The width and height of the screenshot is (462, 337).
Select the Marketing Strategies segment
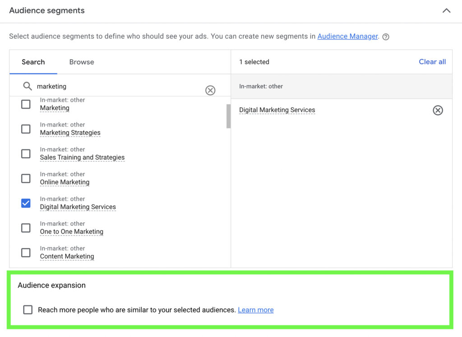tap(26, 129)
